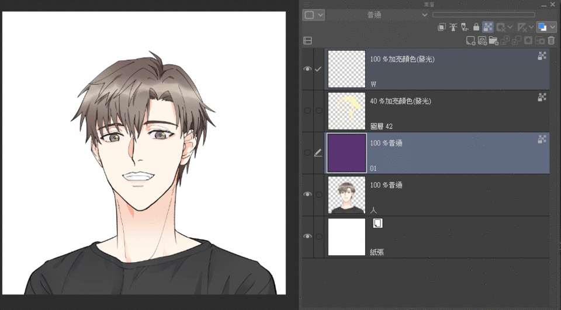
Task: Select the 圖層 42 yellow highlight thumbnail
Action: [347, 111]
